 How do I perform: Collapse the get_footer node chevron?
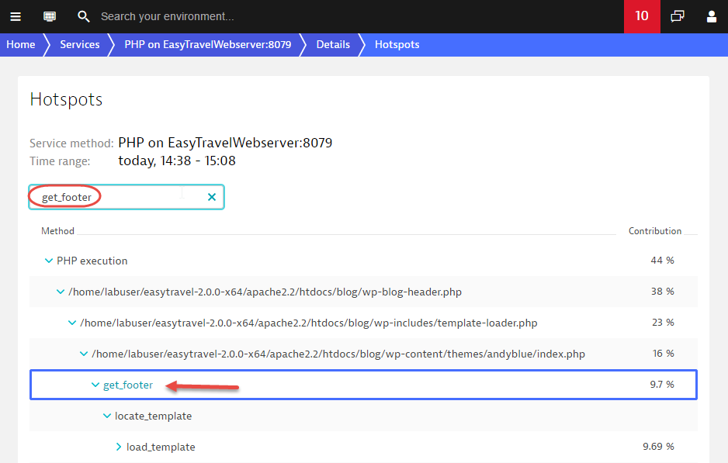95,385
